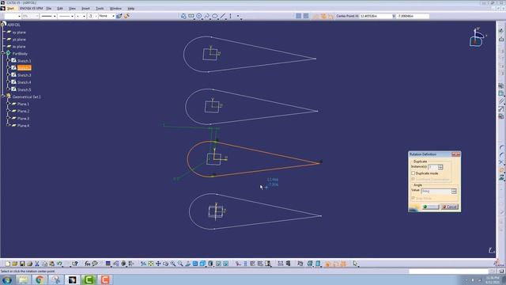Click the Instance(s) spinner arrows
The width and height of the screenshot is (506, 285).
[440, 167]
